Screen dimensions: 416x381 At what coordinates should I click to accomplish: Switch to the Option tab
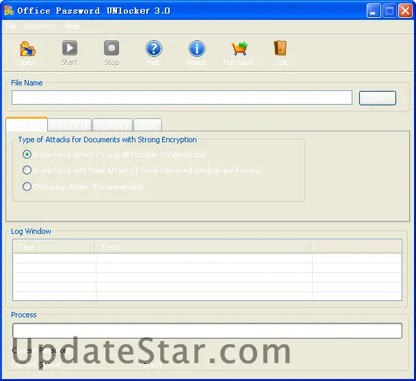pyautogui.click(x=148, y=125)
